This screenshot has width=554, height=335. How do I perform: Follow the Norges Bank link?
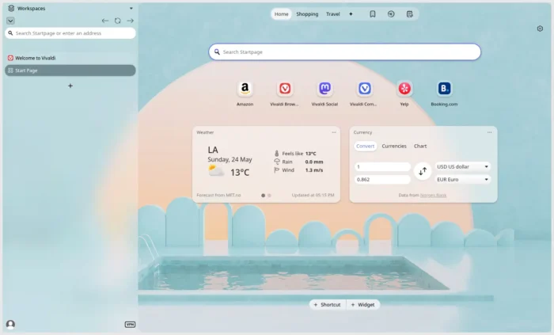[x=433, y=195]
